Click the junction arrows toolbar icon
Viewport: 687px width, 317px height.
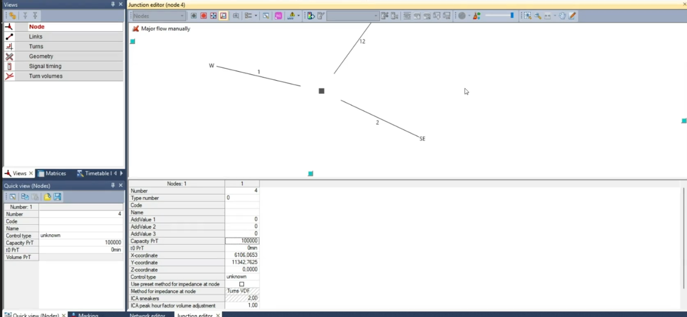213,16
